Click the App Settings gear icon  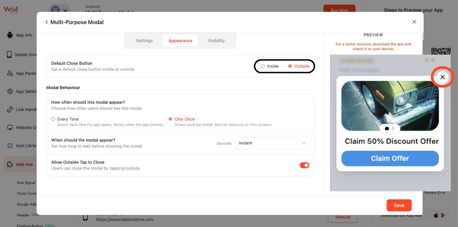pyautogui.click(x=10, y=91)
